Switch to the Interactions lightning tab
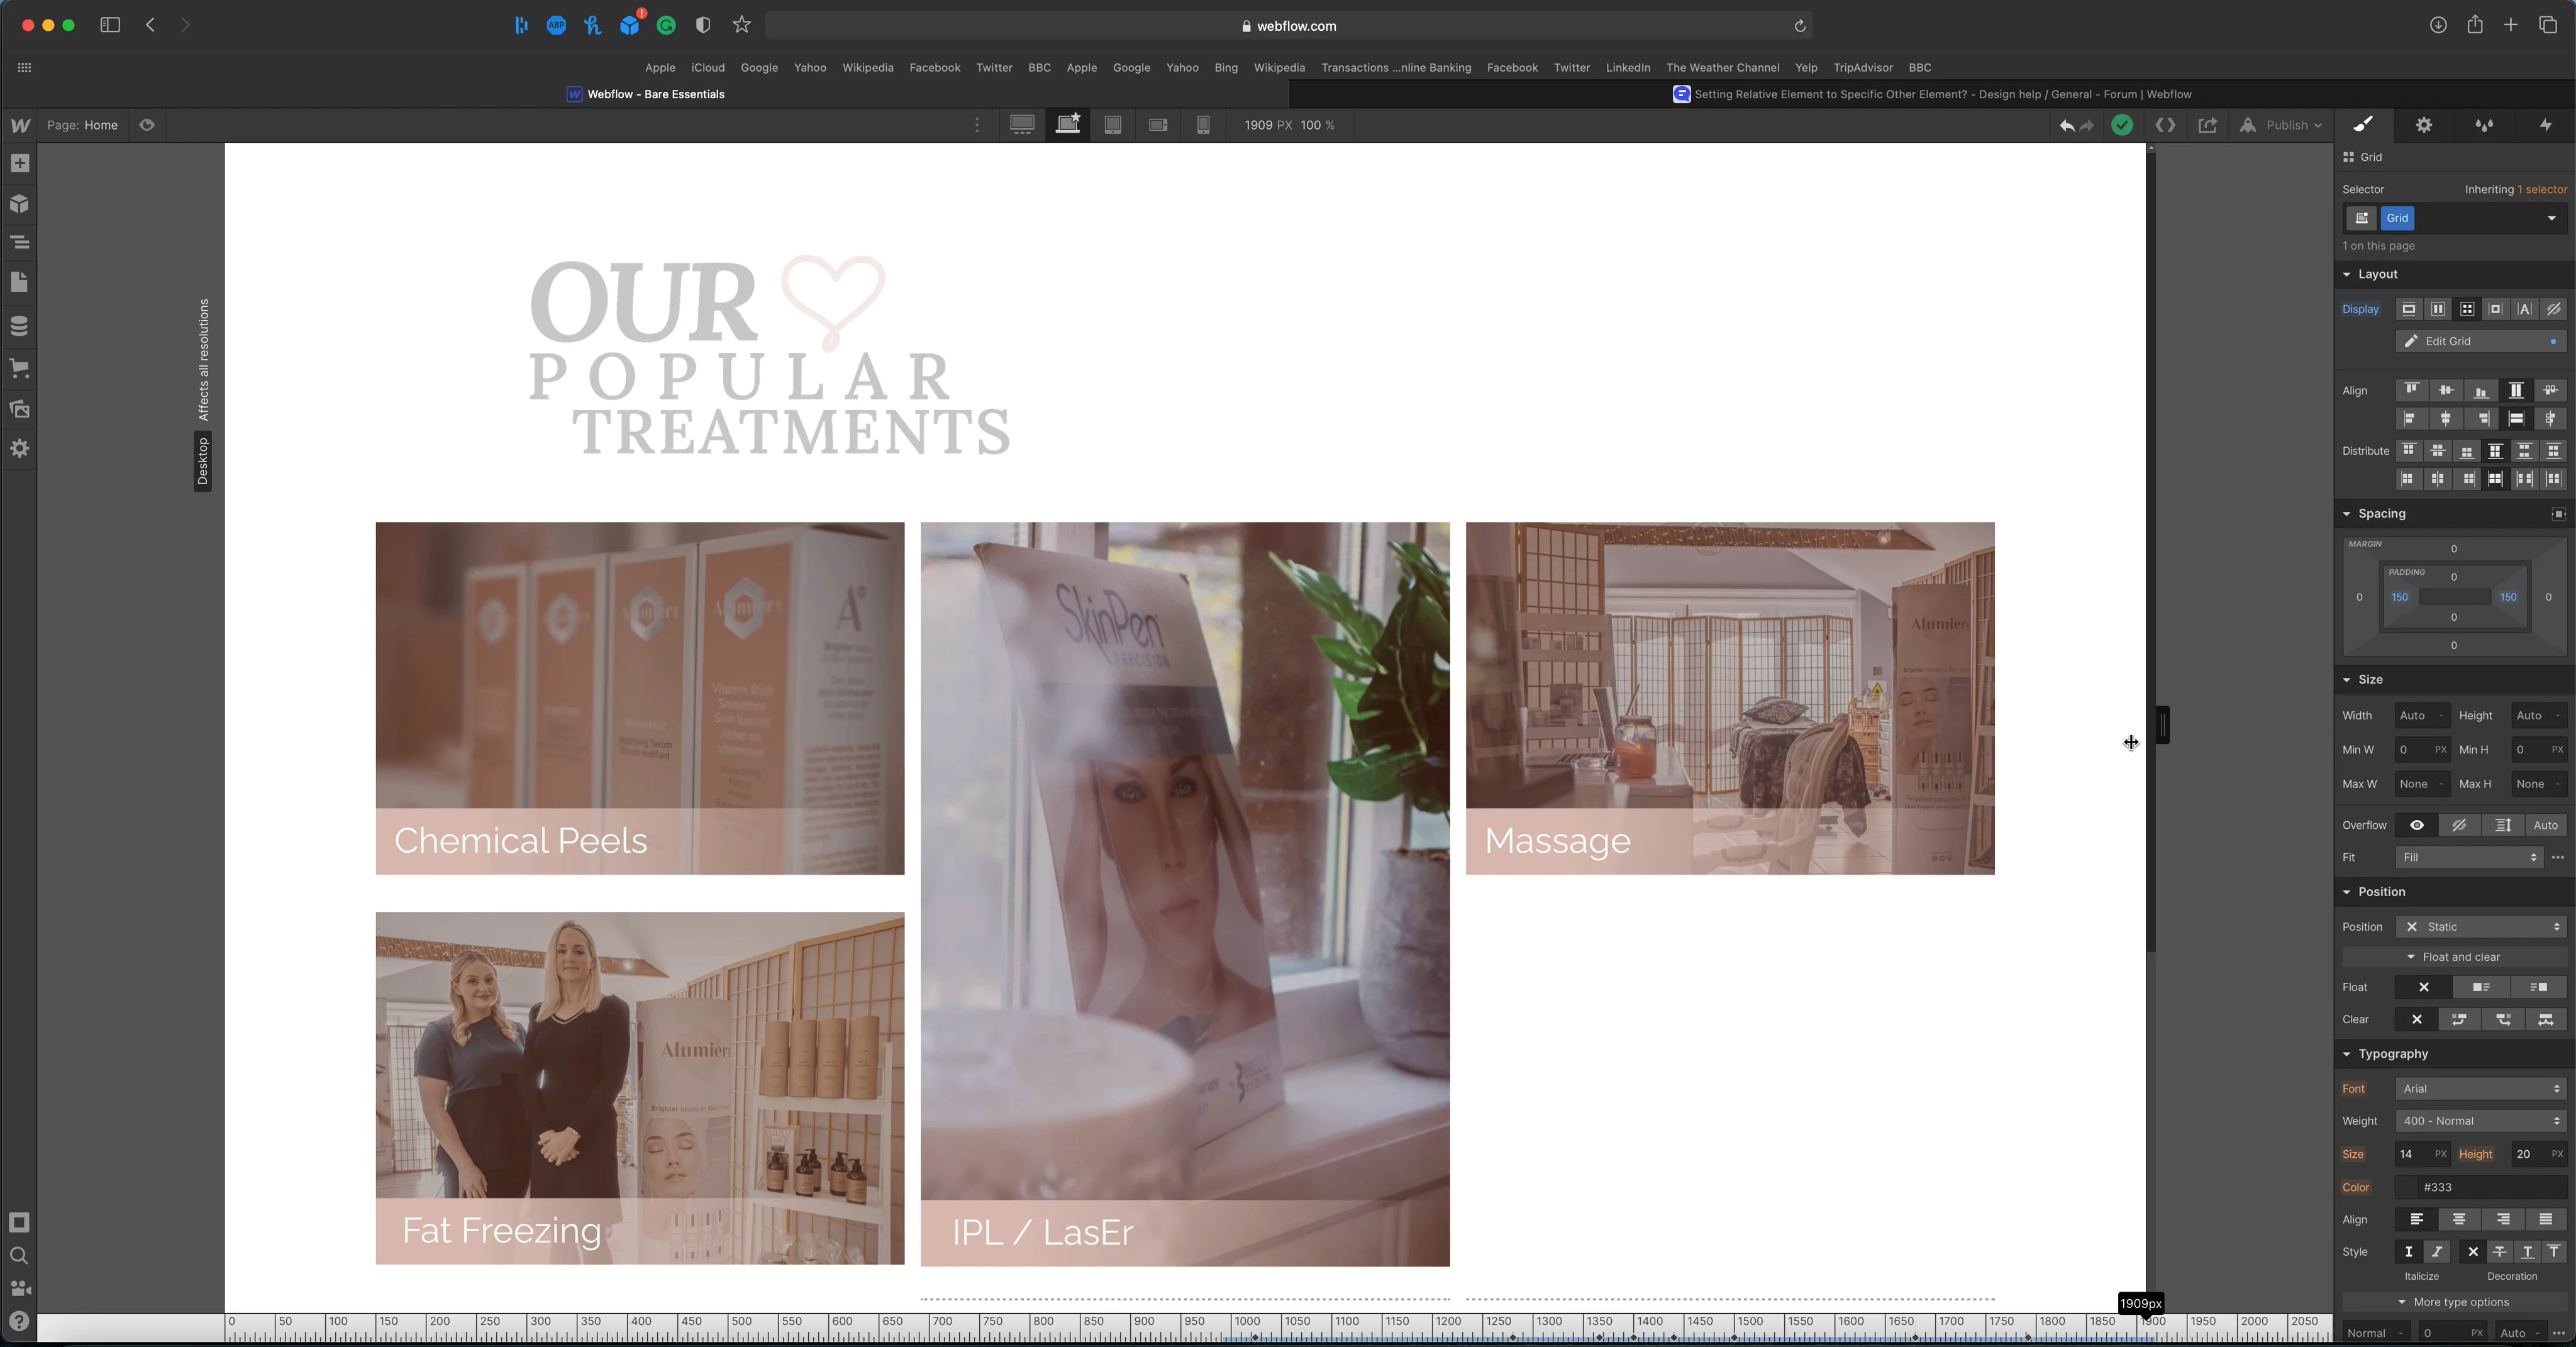 2545,125
